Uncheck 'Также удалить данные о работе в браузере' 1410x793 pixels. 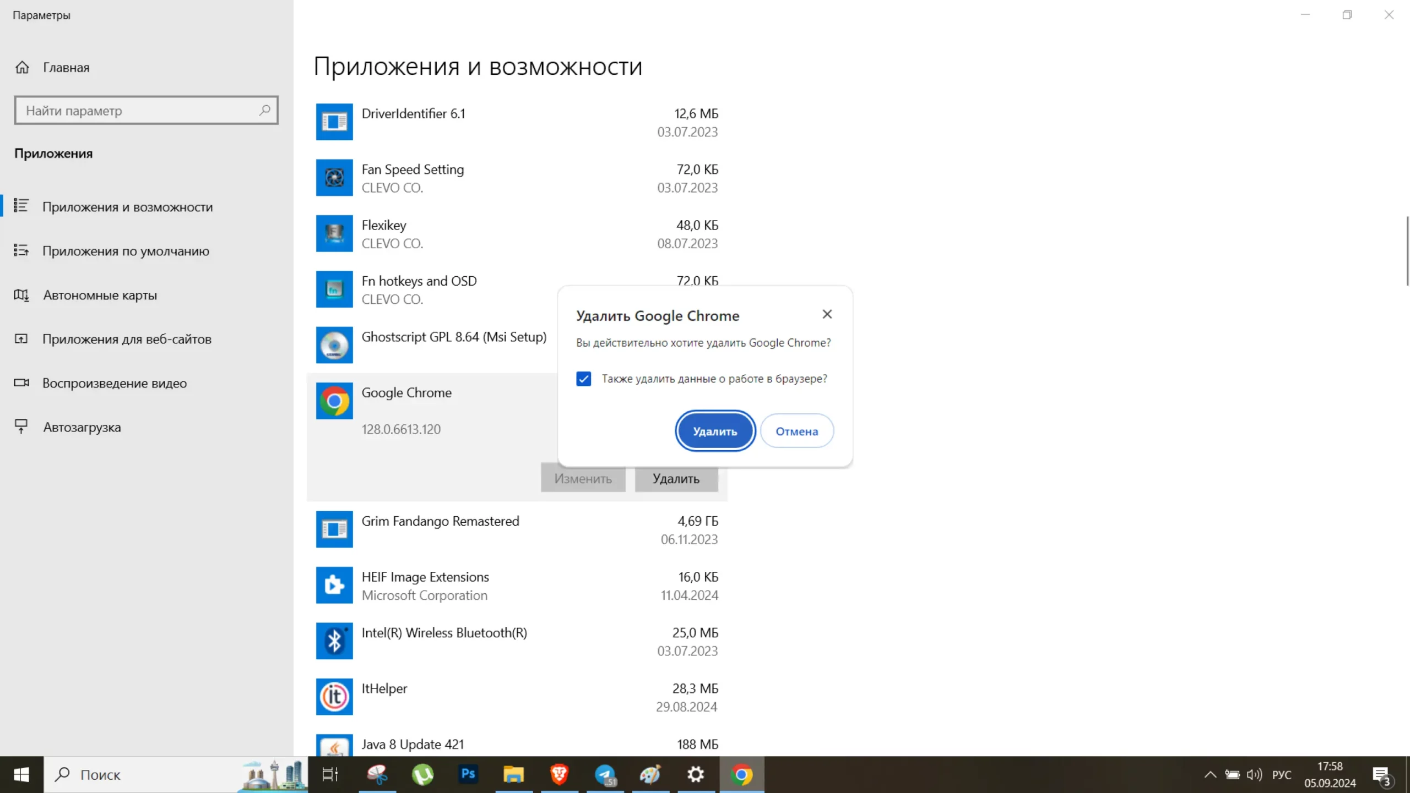pos(583,379)
